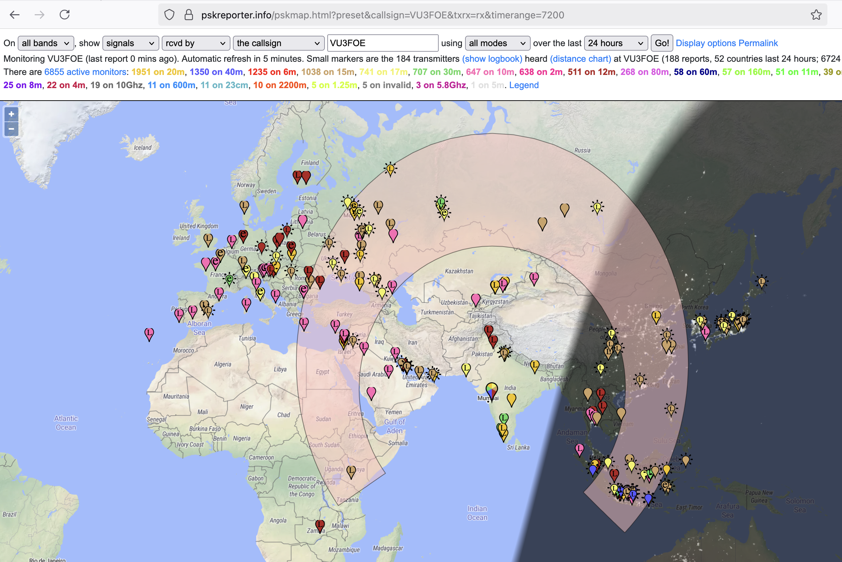Screen dimensions: 842x562
Task: Click the Go! button
Action: click(x=662, y=43)
